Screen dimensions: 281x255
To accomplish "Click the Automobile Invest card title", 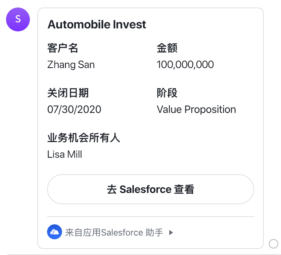I will (x=97, y=24).
